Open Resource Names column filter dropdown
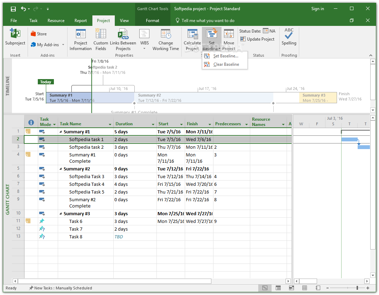The width and height of the screenshot is (379, 295). [x=283, y=125]
